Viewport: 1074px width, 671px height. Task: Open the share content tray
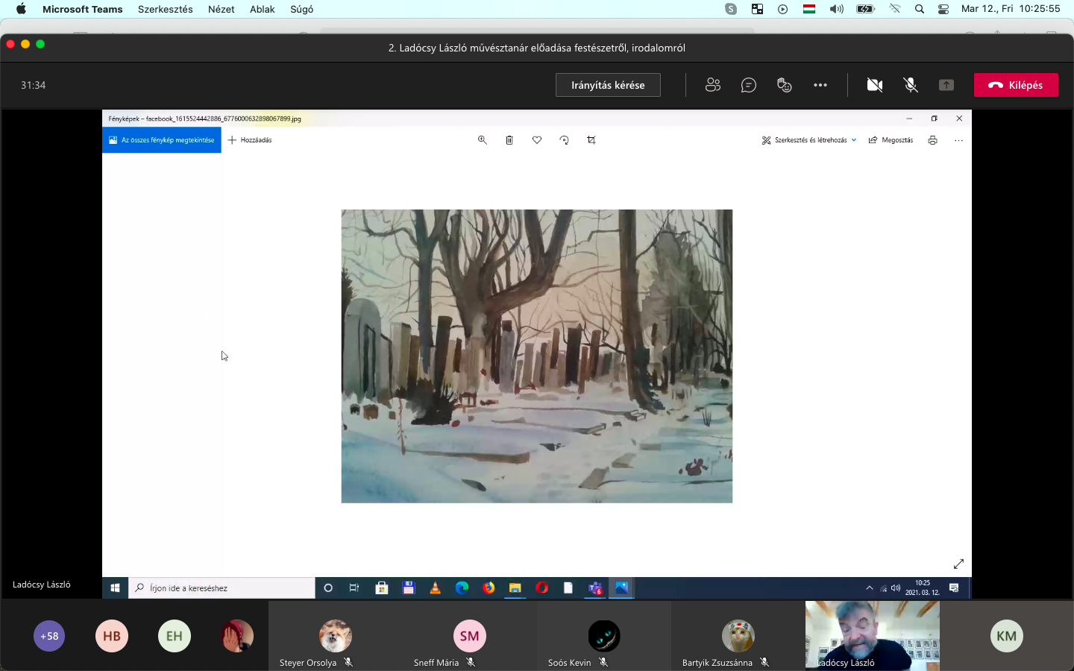pyautogui.click(x=946, y=85)
